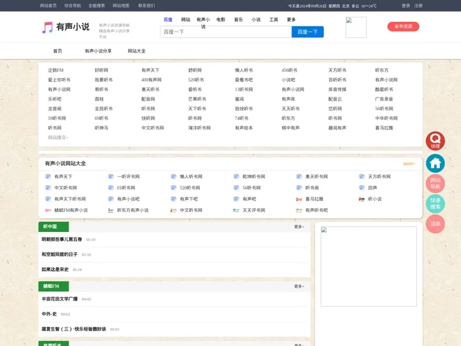The height and width of the screenshot is (346, 461).
Task: Click the 百度一下 search input field
Action: click(226, 32)
